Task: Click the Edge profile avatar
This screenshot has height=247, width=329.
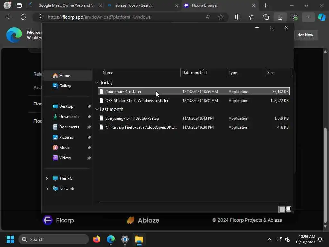Action: [7, 5]
